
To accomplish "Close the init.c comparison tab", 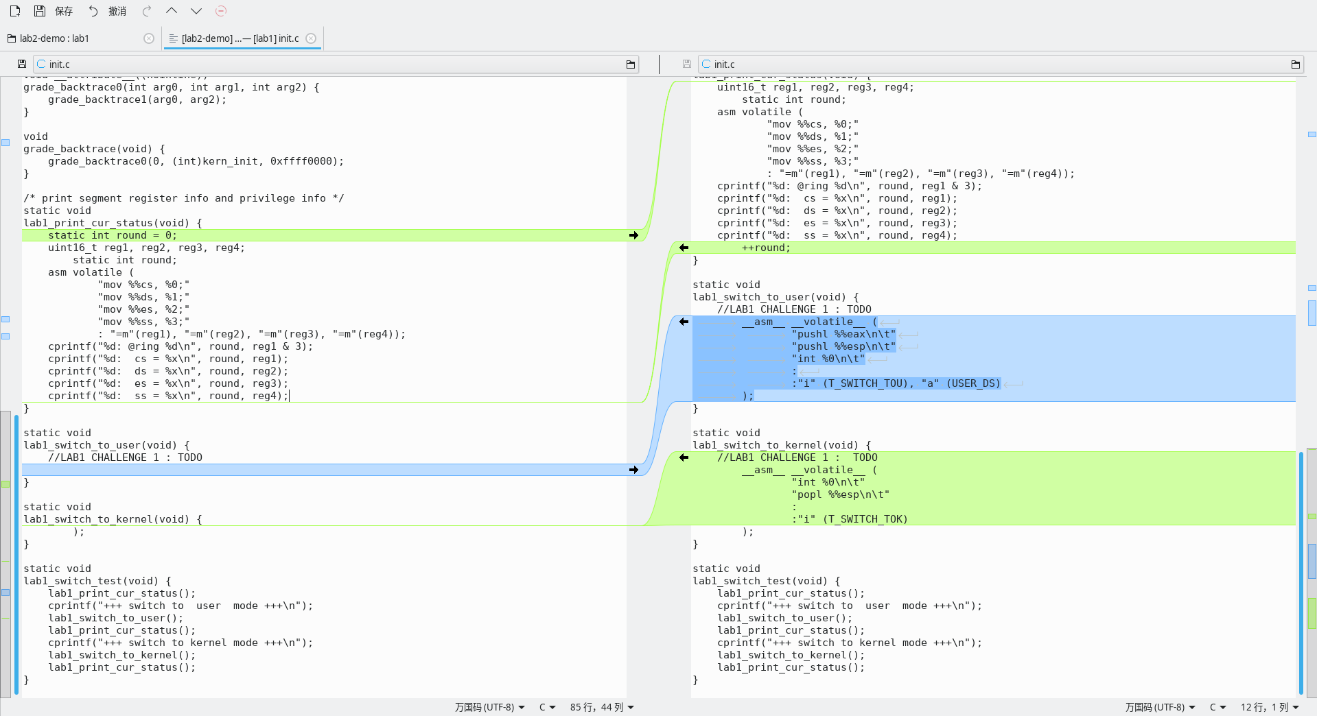I will (311, 38).
